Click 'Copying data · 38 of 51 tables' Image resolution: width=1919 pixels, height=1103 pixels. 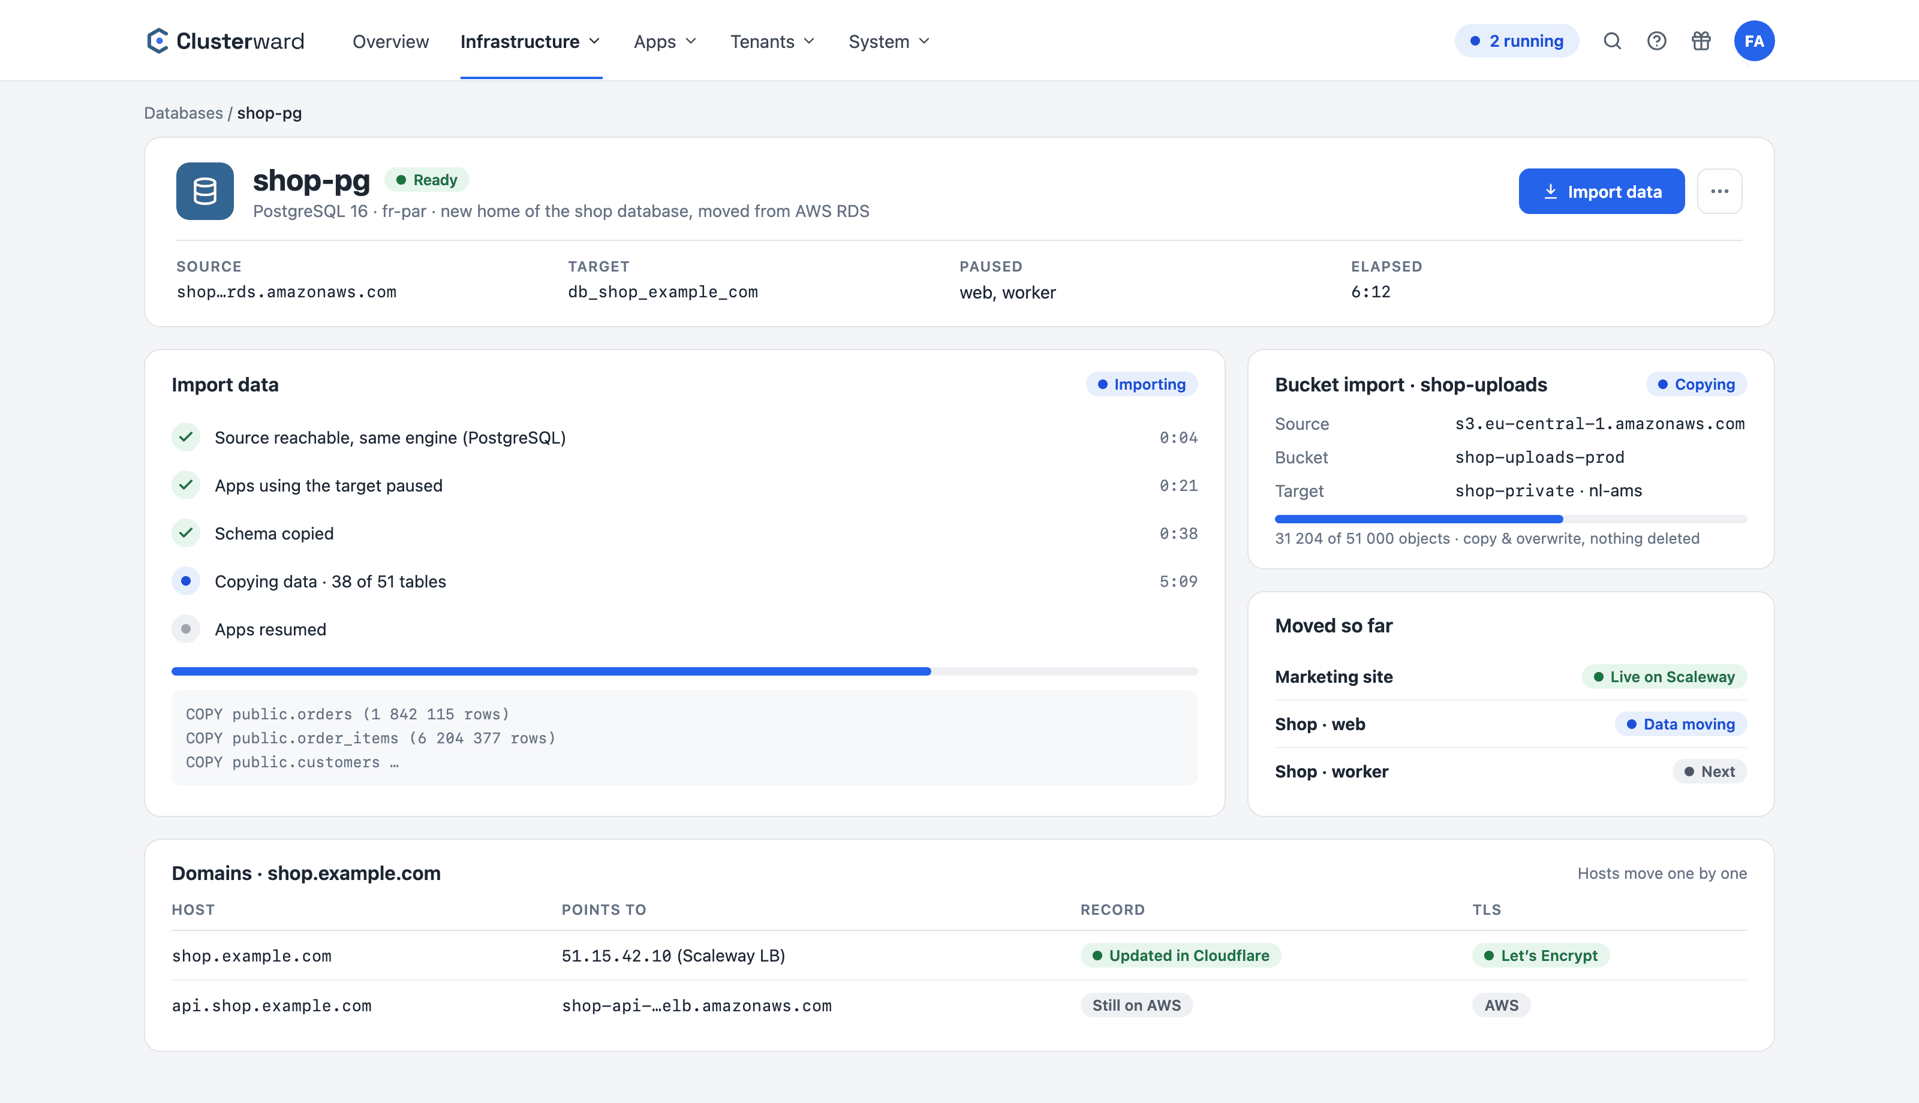[330, 581]
